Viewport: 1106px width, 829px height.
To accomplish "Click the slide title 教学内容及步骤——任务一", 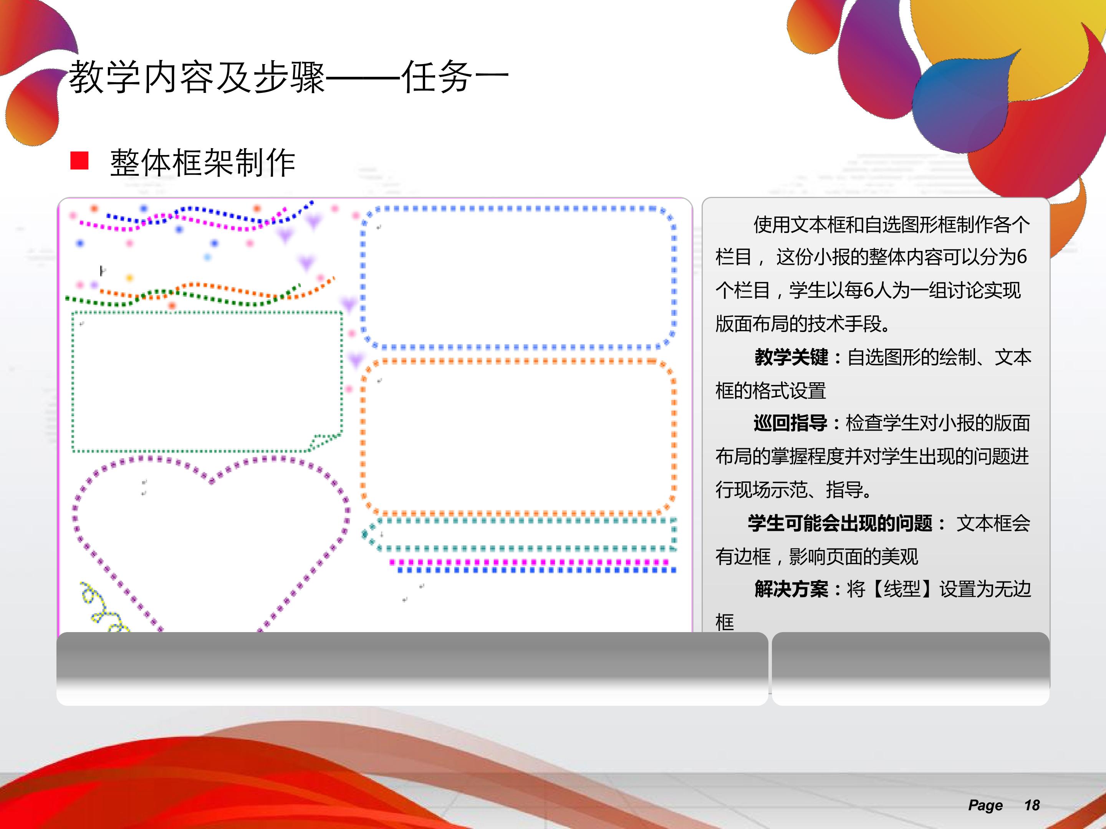I will click(288, 77).
